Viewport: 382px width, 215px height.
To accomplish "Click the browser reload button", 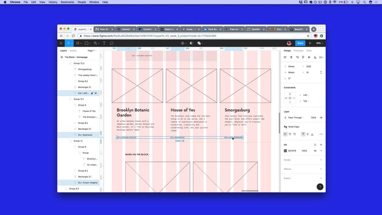I will (73, 36).
